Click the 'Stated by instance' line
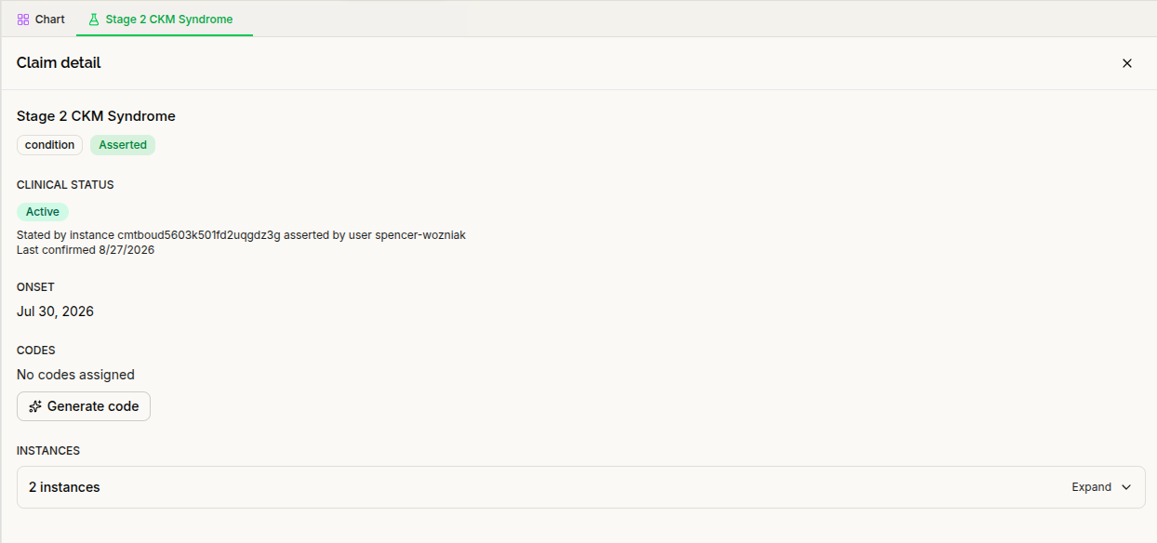 pos(241,235)
